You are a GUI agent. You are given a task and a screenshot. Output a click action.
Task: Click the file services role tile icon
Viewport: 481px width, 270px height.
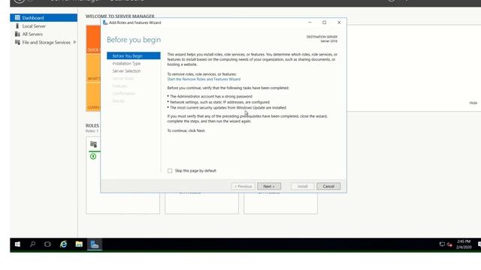tap(93, 144)
